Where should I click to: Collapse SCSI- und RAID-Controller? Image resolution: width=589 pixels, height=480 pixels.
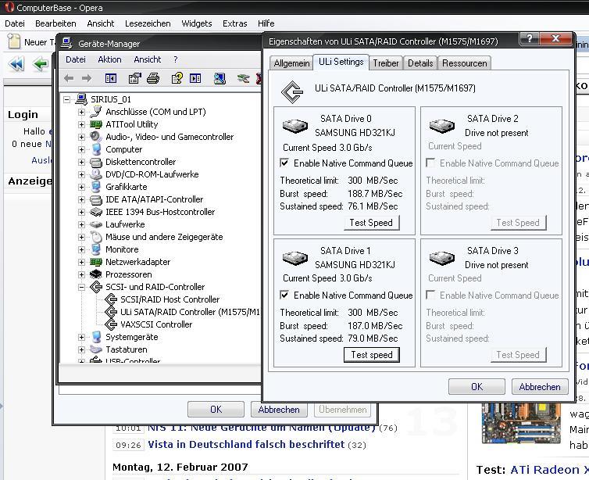pos(81,287)
